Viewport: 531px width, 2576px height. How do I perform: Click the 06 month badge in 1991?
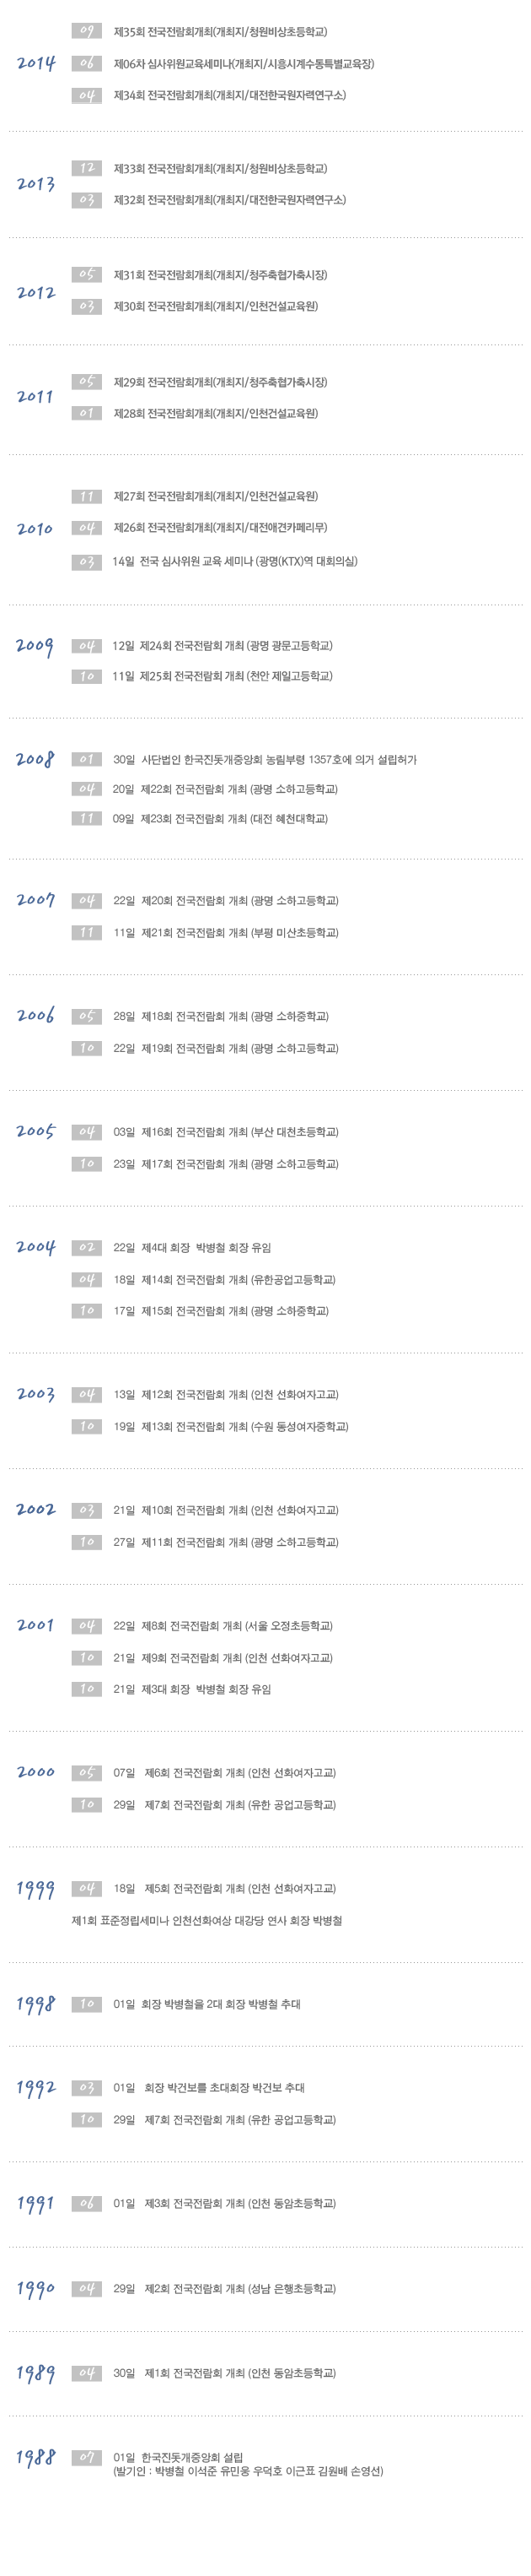[x=87, y=2203]
